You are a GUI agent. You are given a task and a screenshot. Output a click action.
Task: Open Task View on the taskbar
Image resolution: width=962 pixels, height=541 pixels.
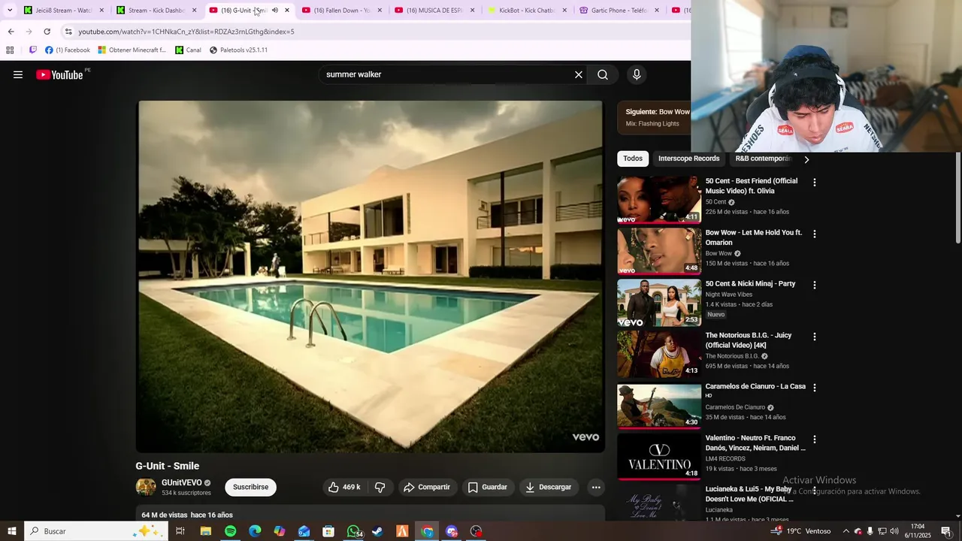coord(180,531)
